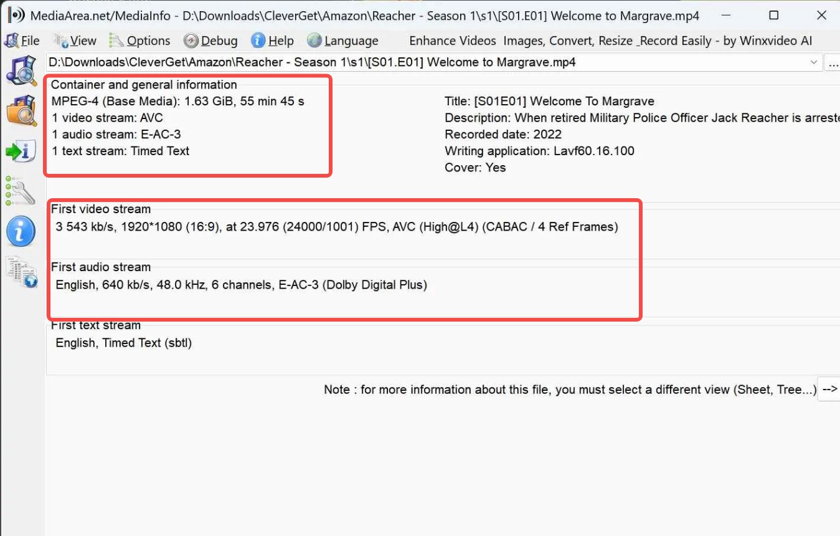Open the File menu
Image resolution: width=840 pixels, height=536 pixels.
29,41
